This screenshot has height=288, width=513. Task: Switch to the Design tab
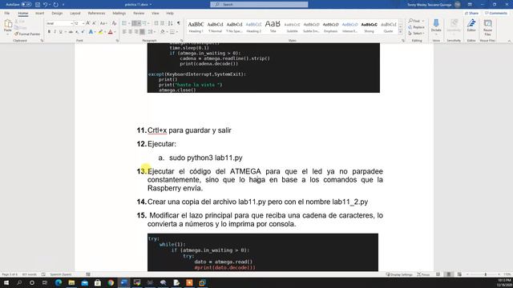click(57, 14)
